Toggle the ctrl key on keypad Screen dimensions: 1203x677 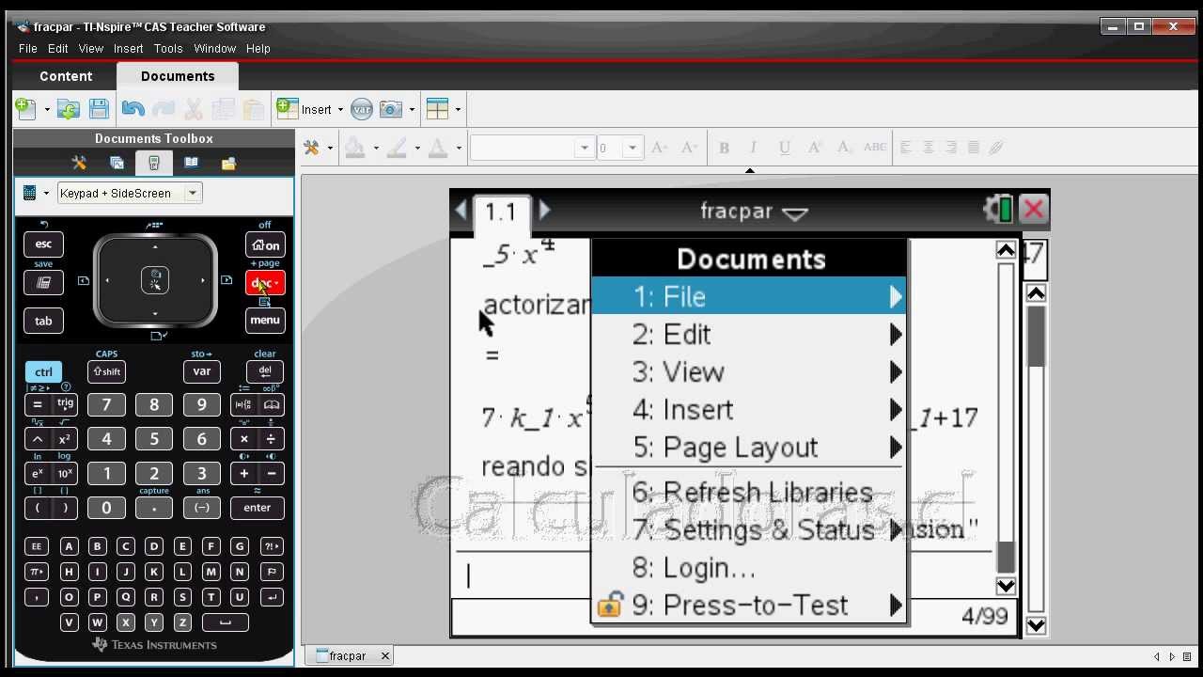(43, 371)
